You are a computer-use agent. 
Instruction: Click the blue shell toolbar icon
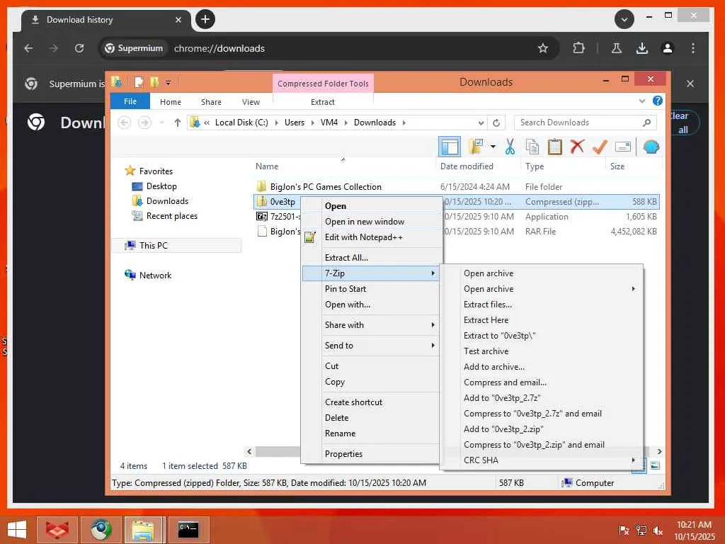(651, 147)
